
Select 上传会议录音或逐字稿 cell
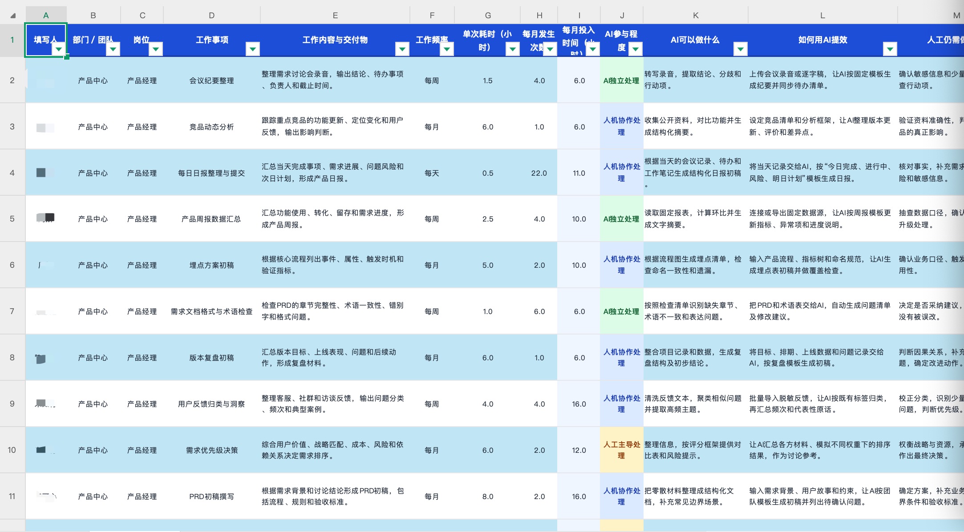(822, 80)
